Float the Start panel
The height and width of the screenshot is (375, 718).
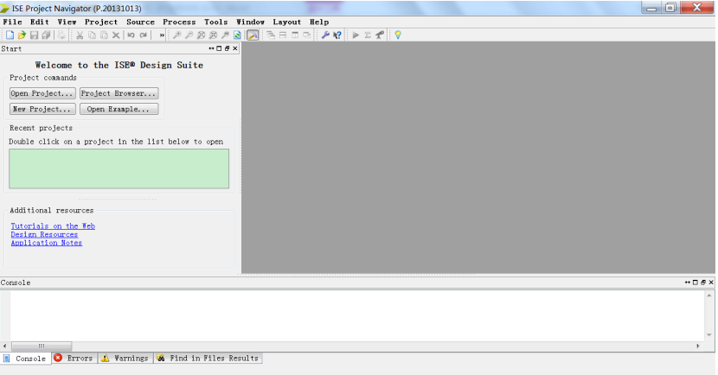pos(228,48)
